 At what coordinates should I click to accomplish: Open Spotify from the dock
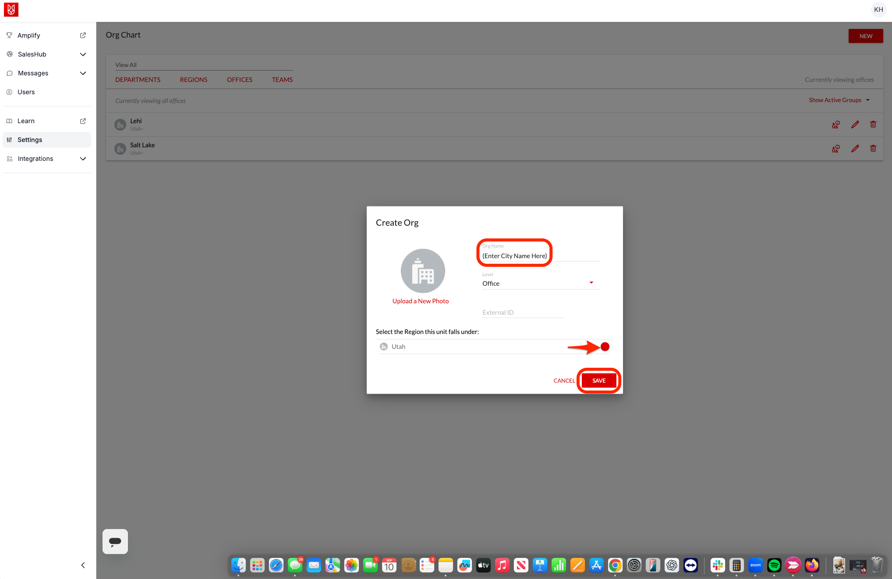coord(774,565)
